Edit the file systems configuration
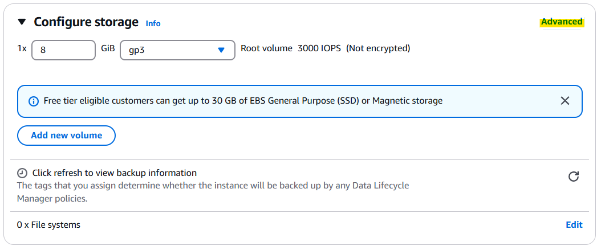The height and width of the screenshot is (246, 597). (574, 225)
